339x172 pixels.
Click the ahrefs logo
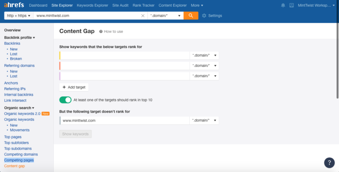[x=14, y=5]
